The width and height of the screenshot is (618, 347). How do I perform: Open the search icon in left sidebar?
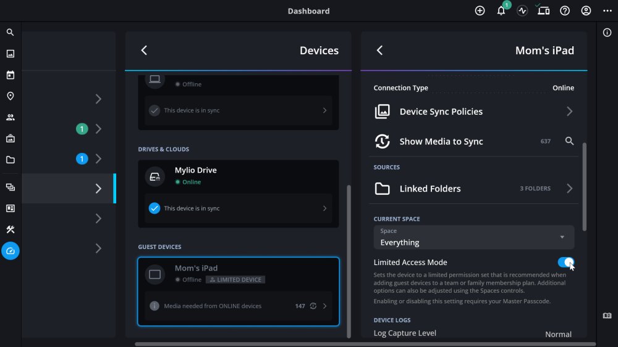[10, 32]
